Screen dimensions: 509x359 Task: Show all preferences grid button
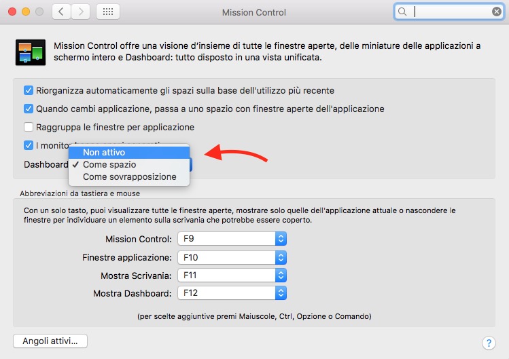click(108, 12)
